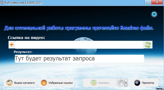Click the 'Результат:' label
The height and width of the screenshot is (90, 164).
point(23,52)
